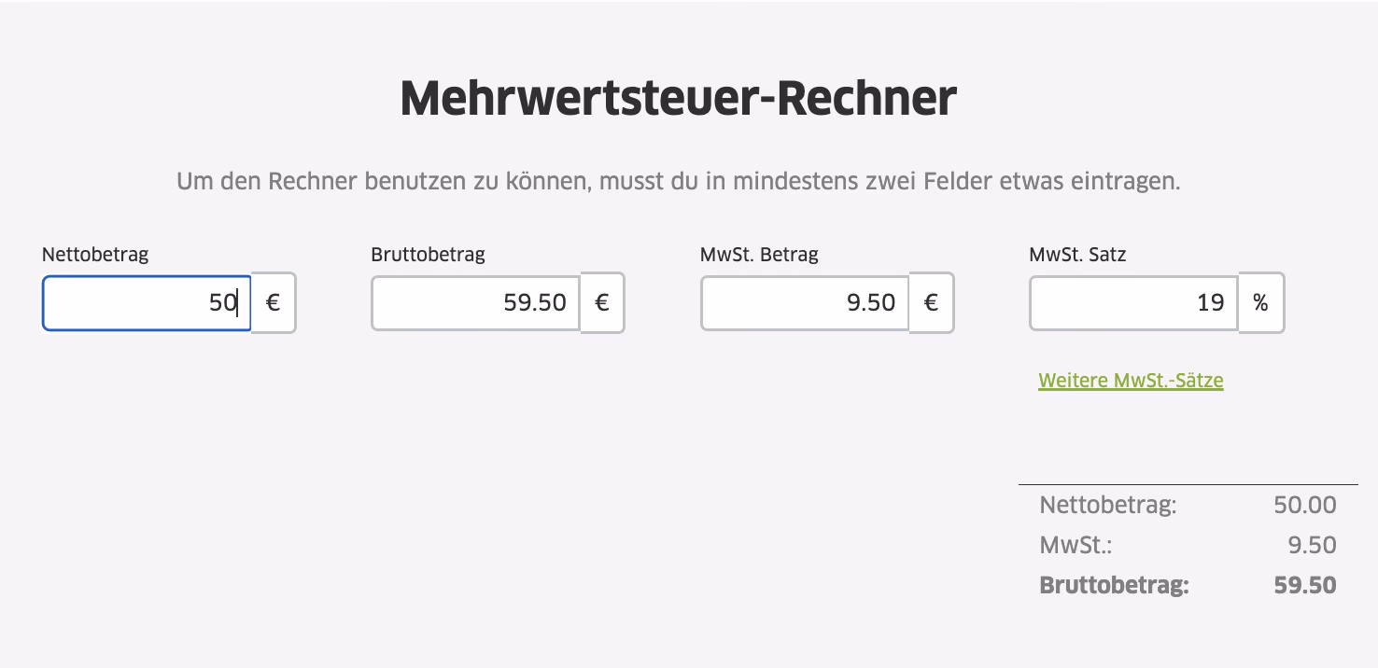Select the Bruttobetrag input showing 59.50

point(474,302)
